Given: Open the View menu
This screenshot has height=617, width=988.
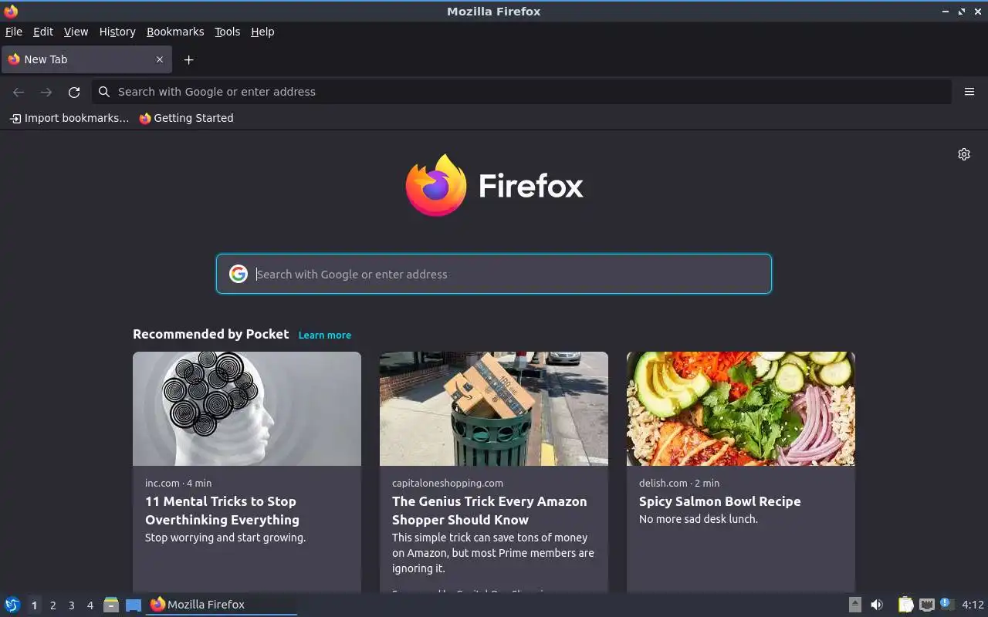Looking at the screenshot, I should (76, 32).
